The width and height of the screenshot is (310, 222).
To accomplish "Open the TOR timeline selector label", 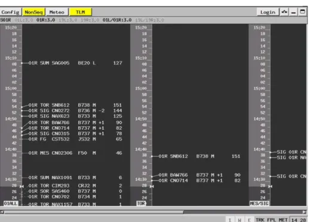I will [x=141, y=204].
